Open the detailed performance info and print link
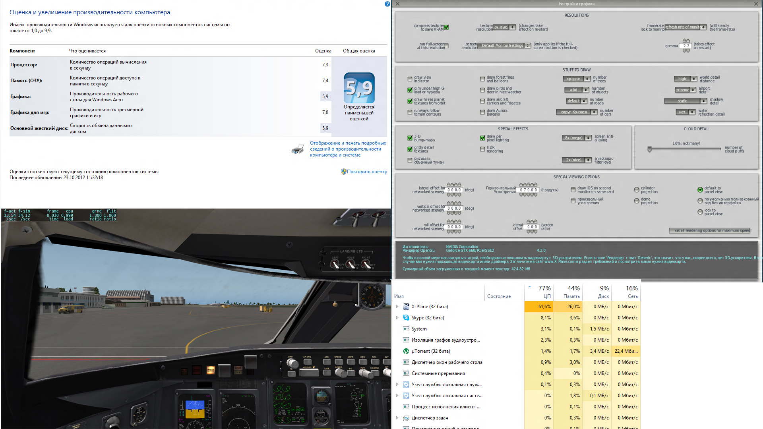Image resolution: width=763 pixels, height=429 pixels. [x=348, y=149]
